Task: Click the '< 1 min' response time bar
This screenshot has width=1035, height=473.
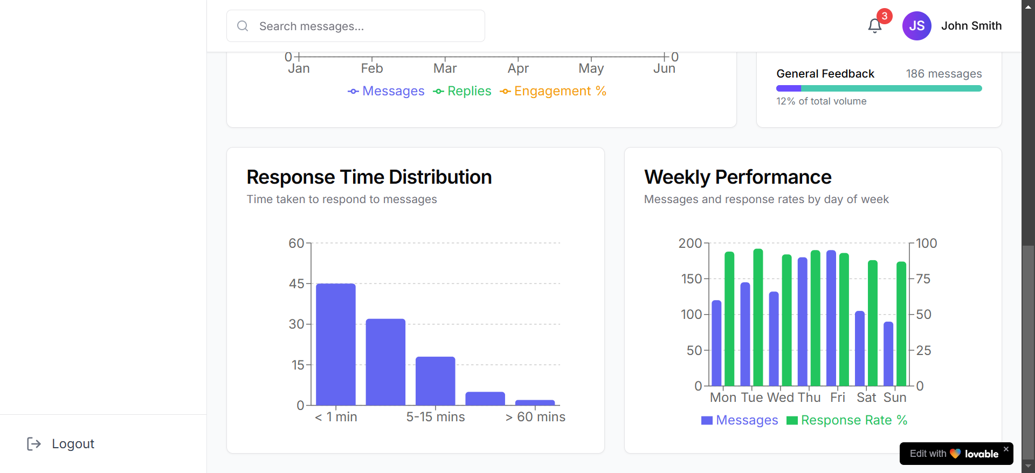Action: pos(335,345)
